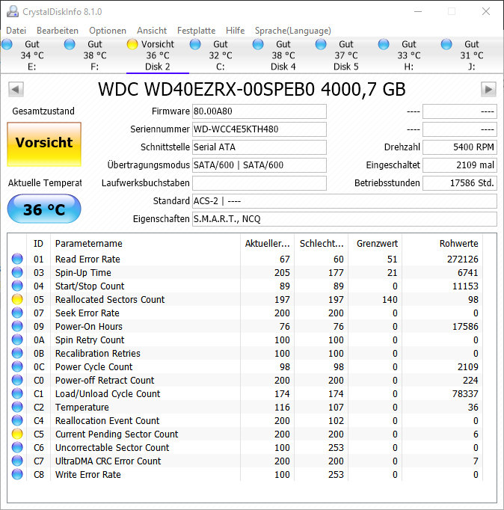This screenshot has width=504, height=510.
Task: Click the Drehzahl field 5400 RPM
Action: coord(459,147)
